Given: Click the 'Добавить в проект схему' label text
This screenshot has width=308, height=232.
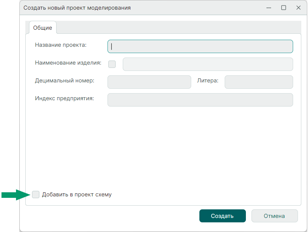Looking at the screenshot, I should [x=77, y=195].
